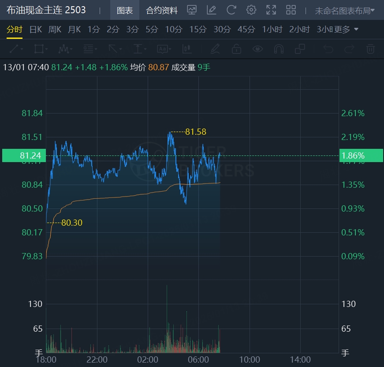The height and width of the screenshot is (367, 384).
Task: Choose the 15分 interval
Action: tap(198, 30)
